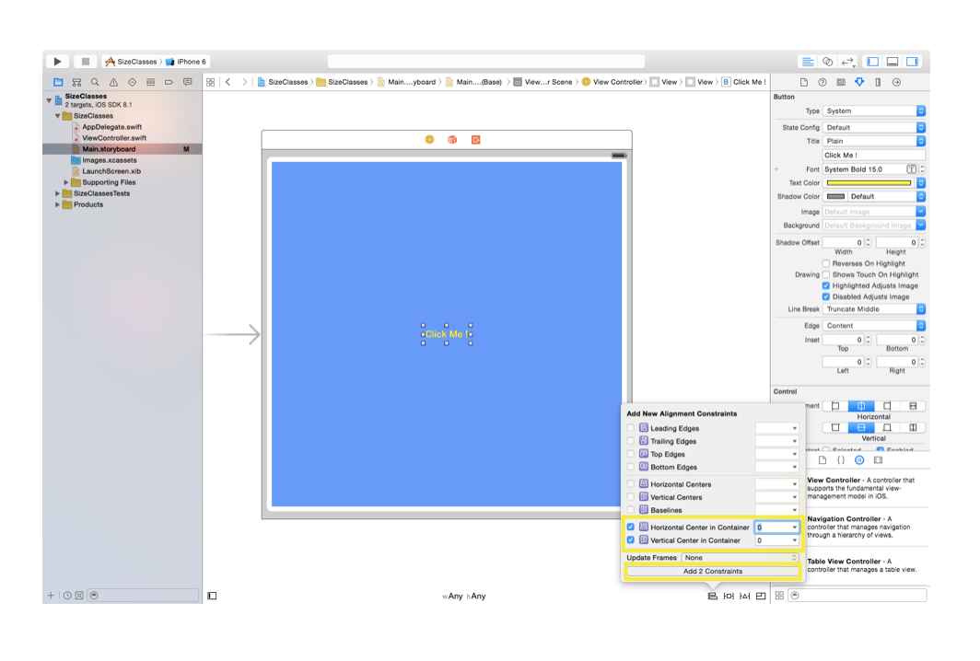Select AppDelegate.swift in the navigator

[111, 127]
